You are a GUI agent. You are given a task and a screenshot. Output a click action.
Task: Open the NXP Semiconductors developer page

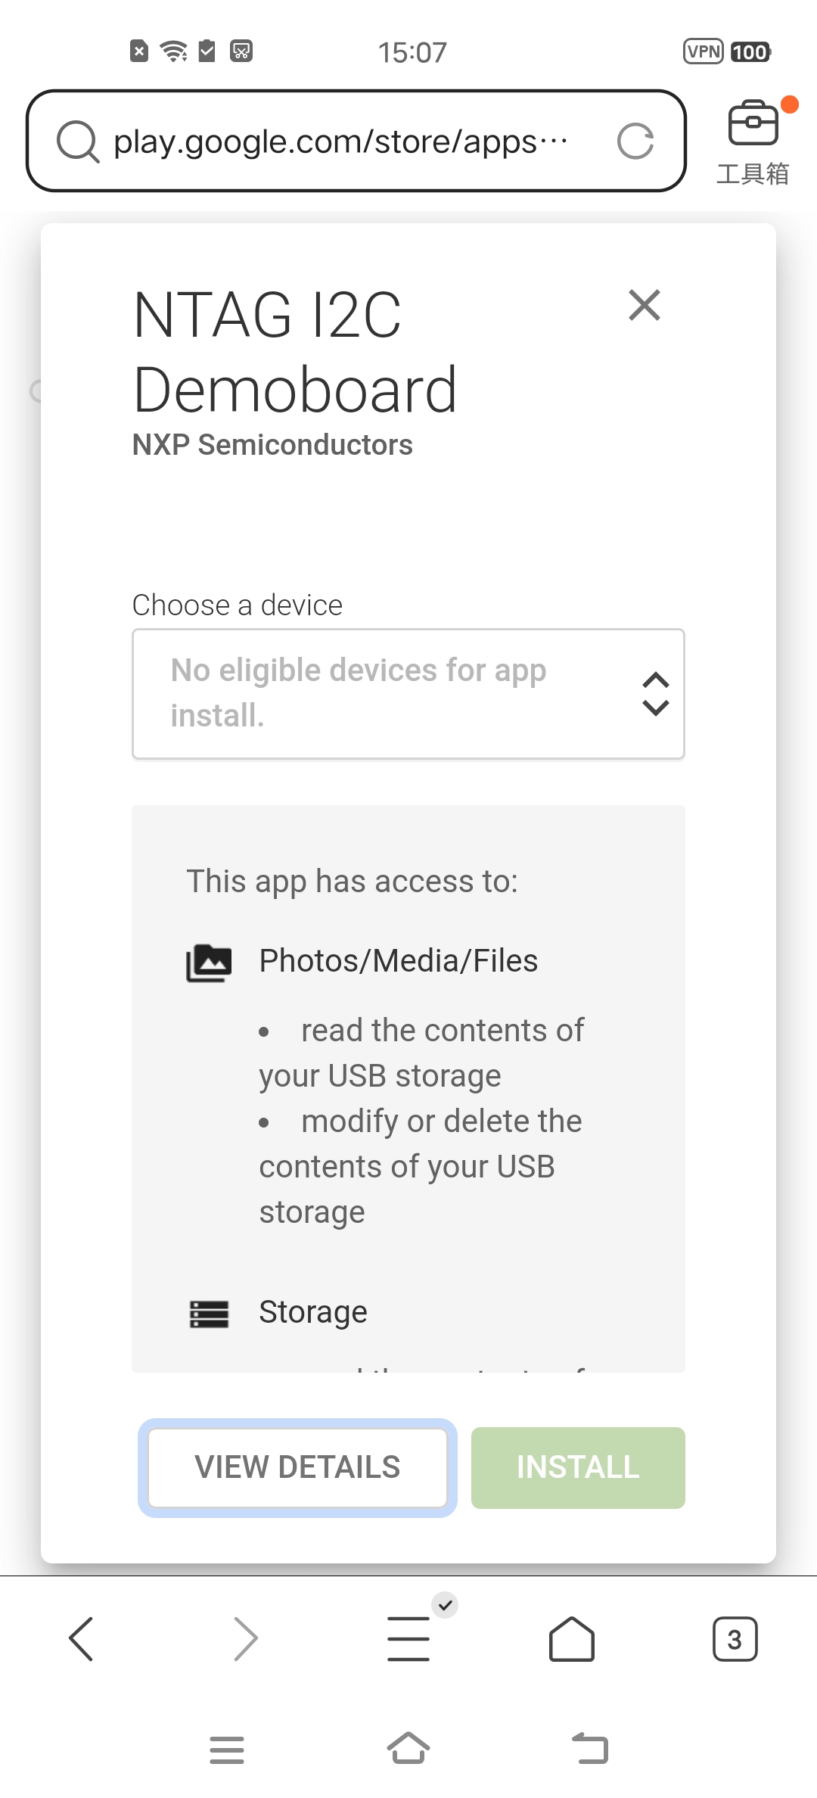pos(272,445)
